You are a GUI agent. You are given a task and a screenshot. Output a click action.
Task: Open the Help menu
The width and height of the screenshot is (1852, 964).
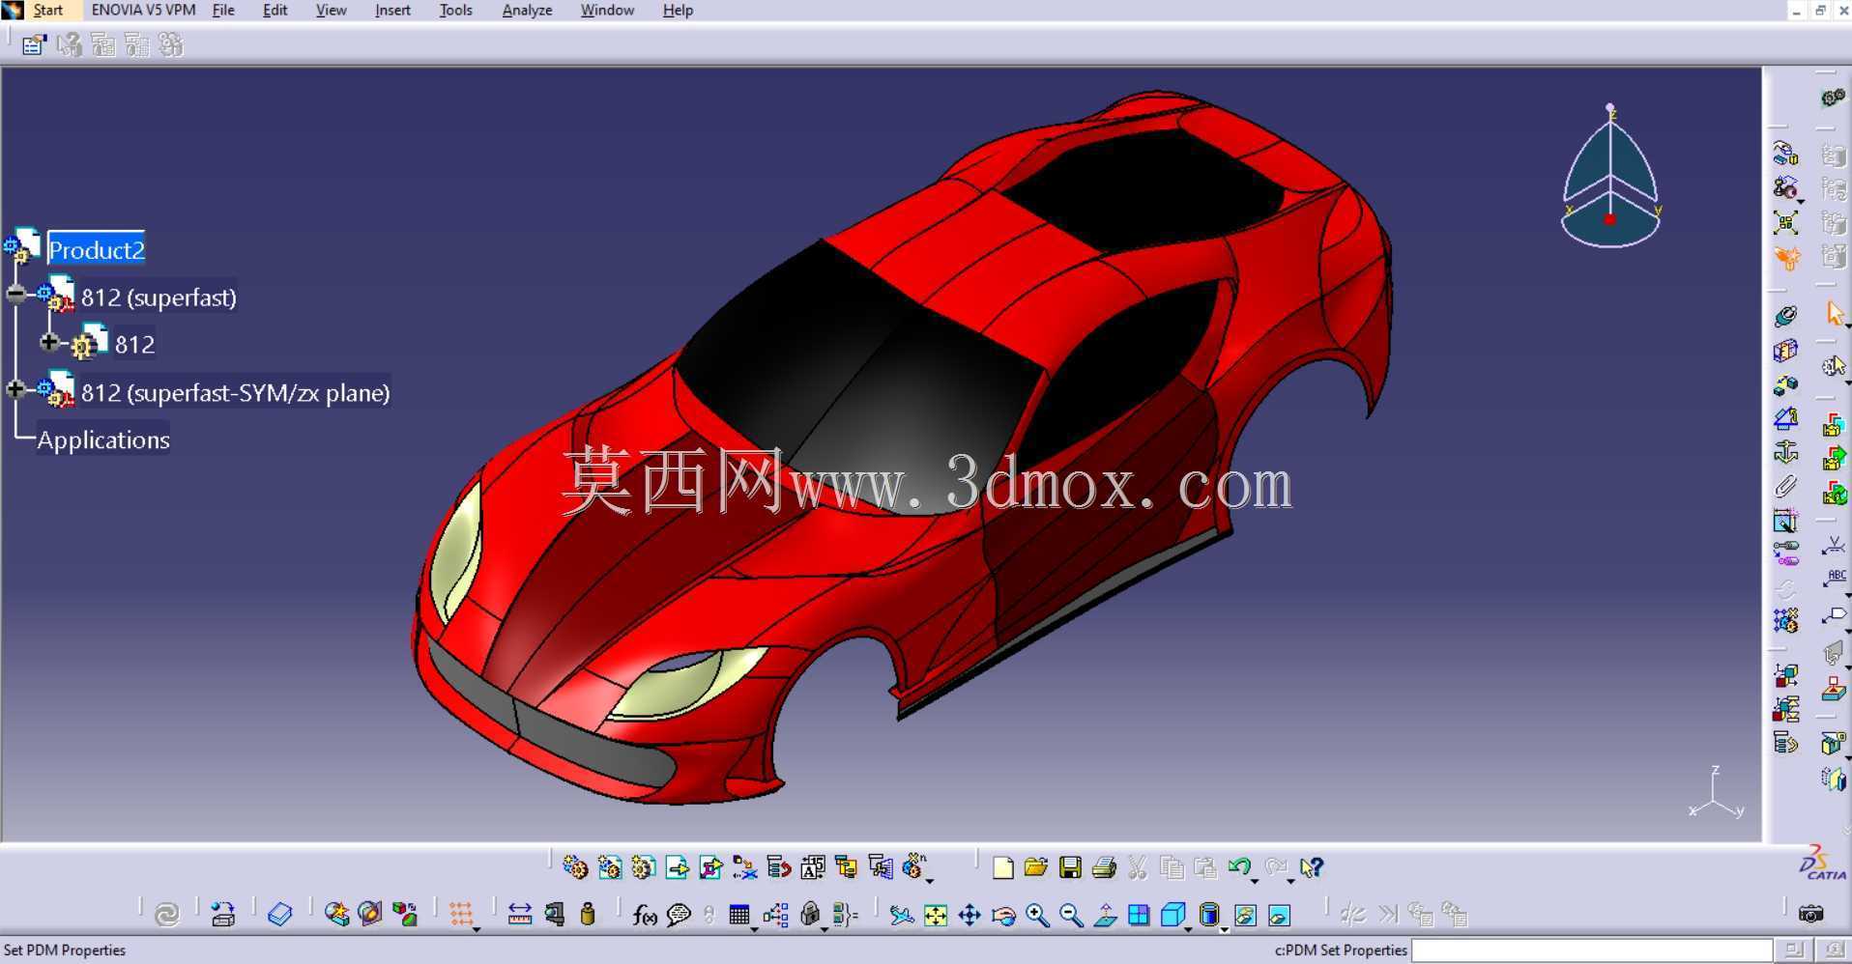tap(678, 10)
